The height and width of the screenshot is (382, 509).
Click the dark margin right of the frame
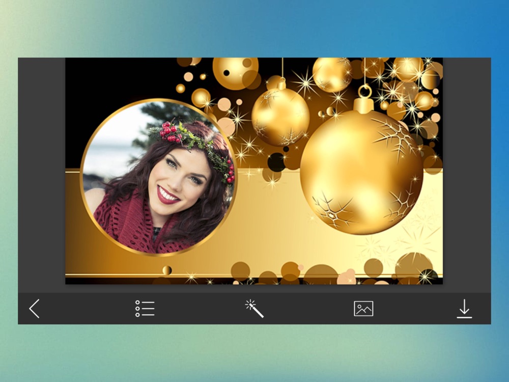[467, 175]
